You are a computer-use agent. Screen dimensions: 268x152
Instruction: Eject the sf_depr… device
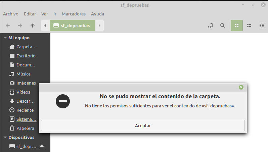(x=42, y=147)
